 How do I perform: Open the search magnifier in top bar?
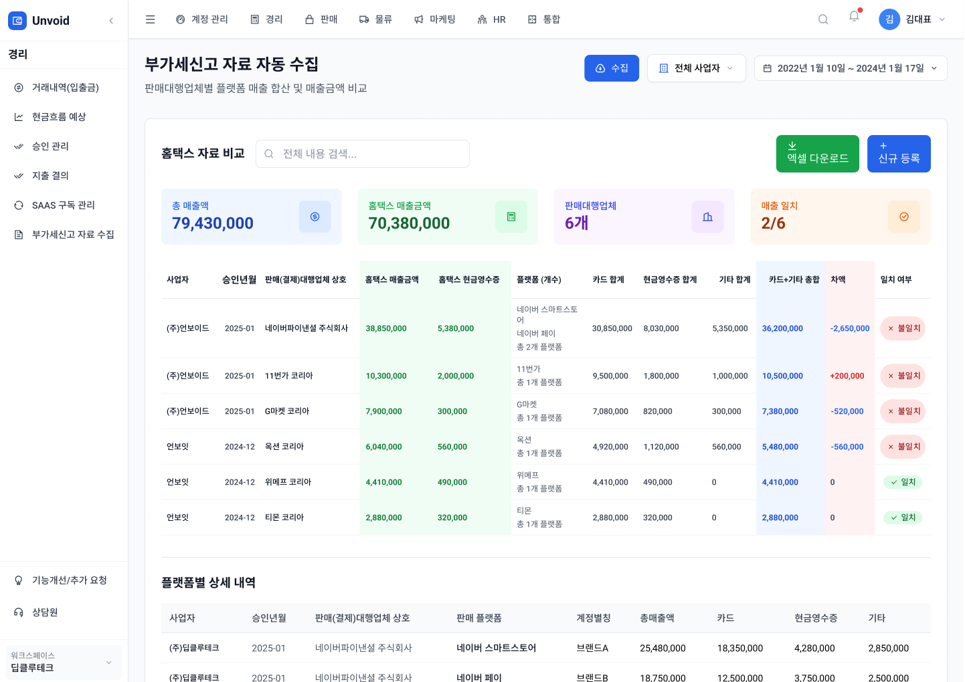pyautogui.click(x=823, y=19)
